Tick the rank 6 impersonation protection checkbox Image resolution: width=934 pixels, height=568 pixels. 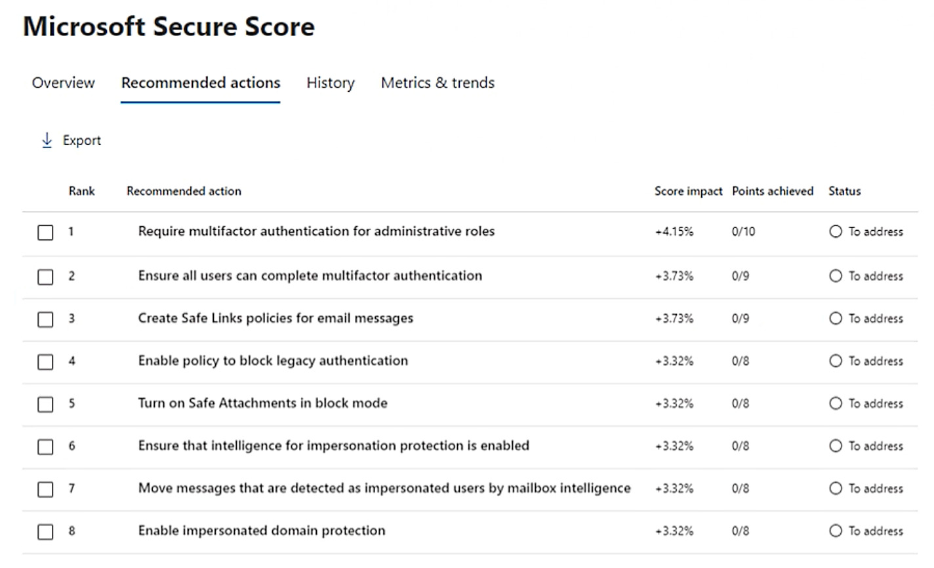[x=45, y=447]
